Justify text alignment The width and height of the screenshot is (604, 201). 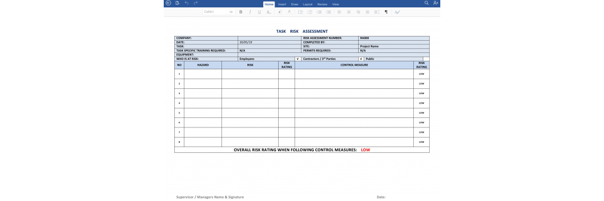367,12
